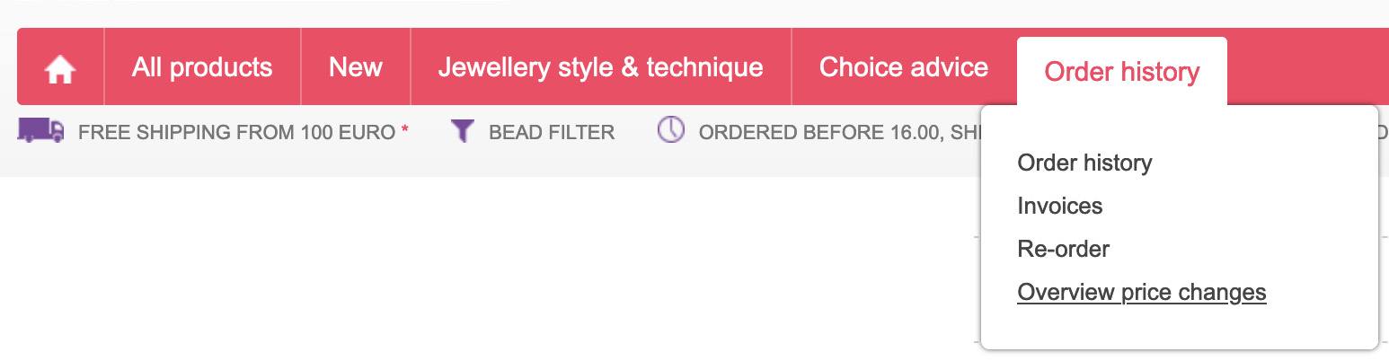Open the Bead Filter text link
1389x361 pixels.
(551, 133)
